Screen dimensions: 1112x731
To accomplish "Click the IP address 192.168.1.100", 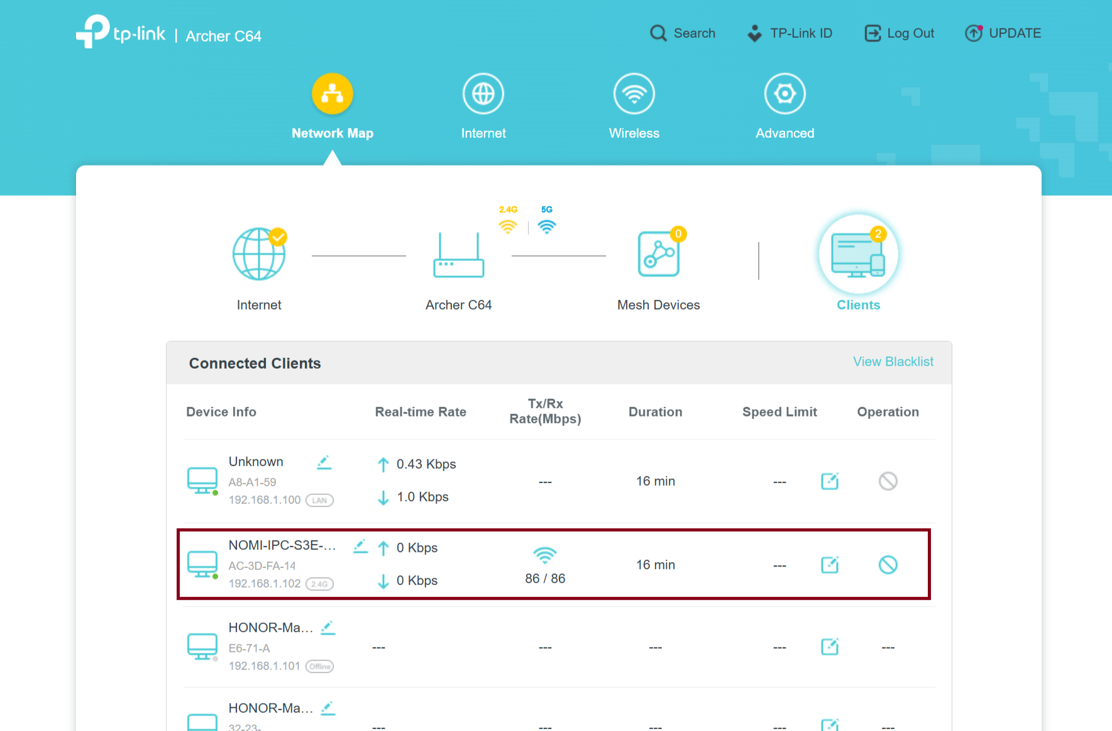I will 265,500.
